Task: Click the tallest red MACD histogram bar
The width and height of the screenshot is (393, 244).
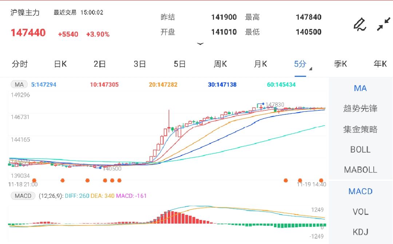Action: coord(169,217)
